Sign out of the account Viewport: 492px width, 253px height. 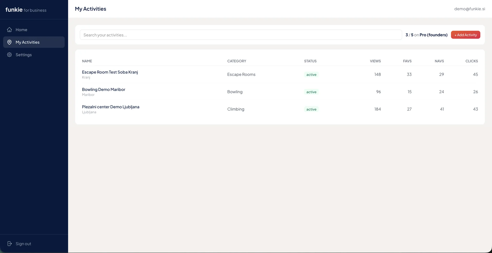[34, 244]
